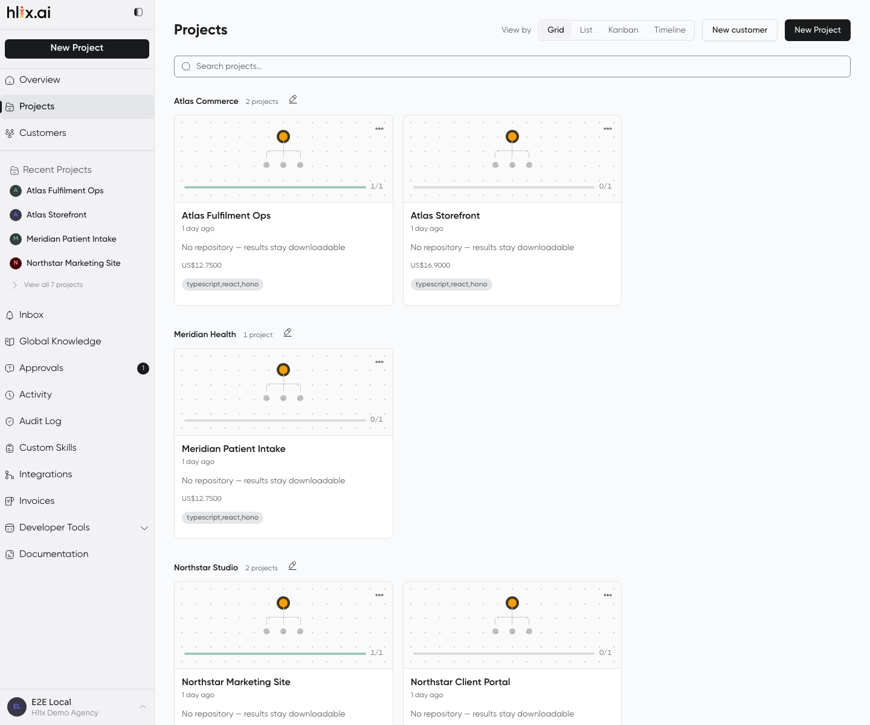Collapse the sidebar with the panel toggle icon
The width and height of the screenshot is (870, 725).
point(138,12)
